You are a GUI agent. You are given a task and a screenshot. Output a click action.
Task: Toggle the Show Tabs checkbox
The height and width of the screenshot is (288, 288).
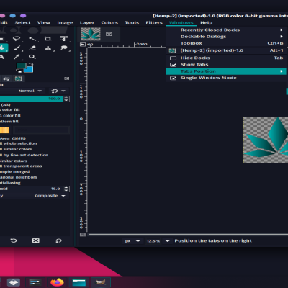(173, 65)
